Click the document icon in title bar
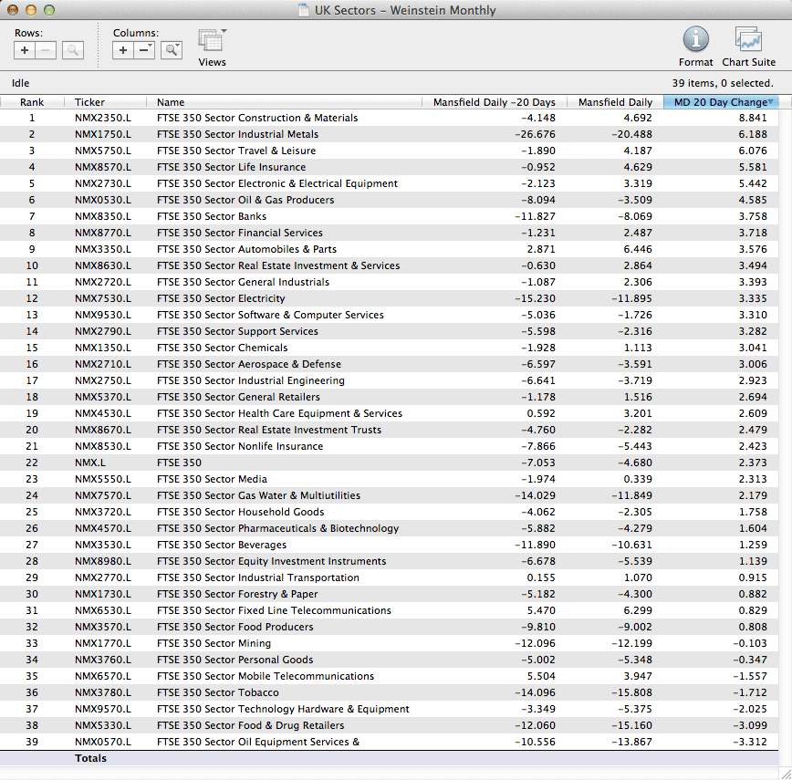The image size is (792, 780). (304, 11)
